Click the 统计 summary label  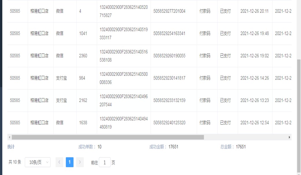tap(11, 147)
